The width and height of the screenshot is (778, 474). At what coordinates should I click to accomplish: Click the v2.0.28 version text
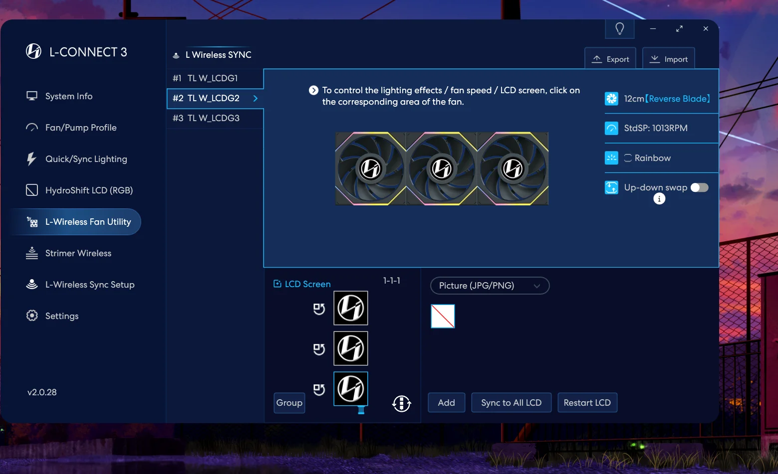42,392
